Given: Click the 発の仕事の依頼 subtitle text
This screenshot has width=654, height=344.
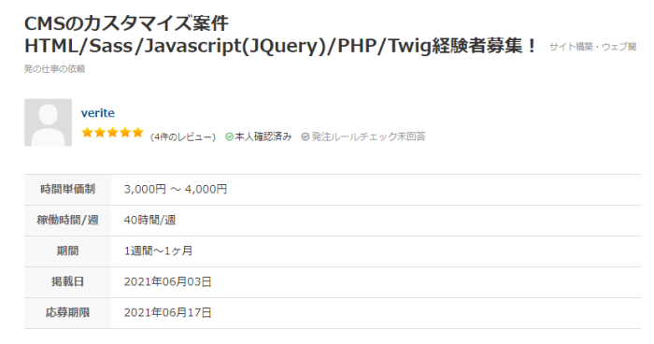Looking at the screenshot, I should pyautogui.click(x=54, y=69).
